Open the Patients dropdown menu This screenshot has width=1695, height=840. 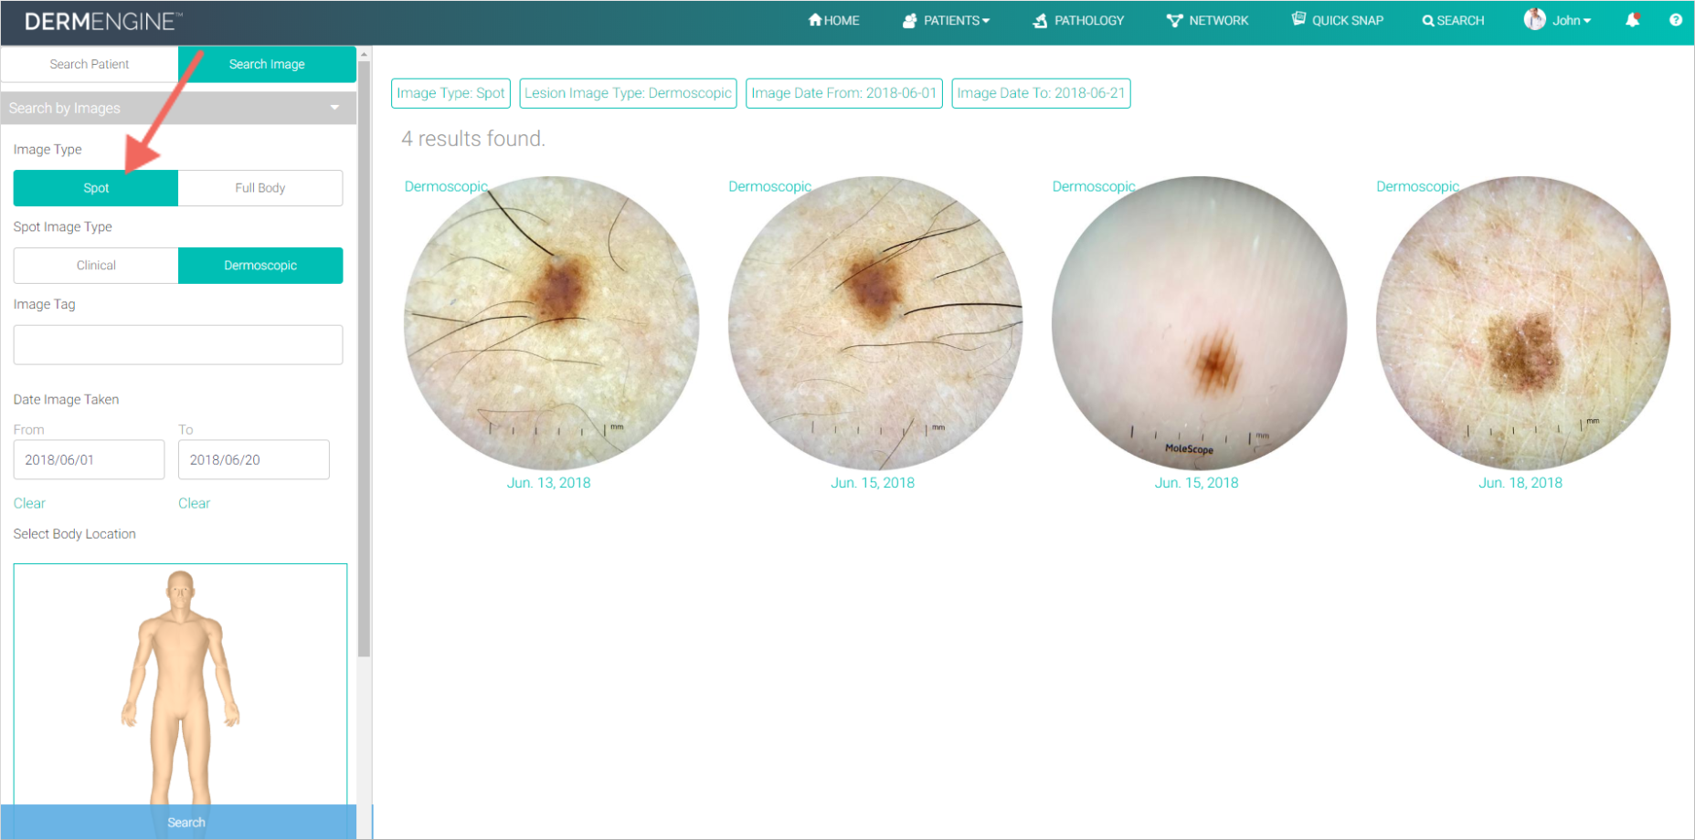tap(946, 19)
